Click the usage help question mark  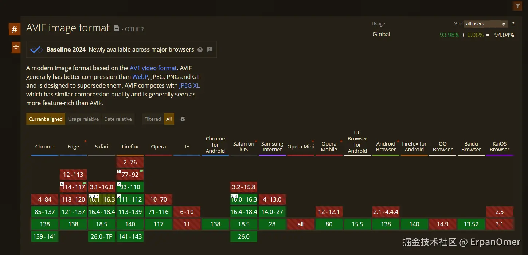[513, 24]
